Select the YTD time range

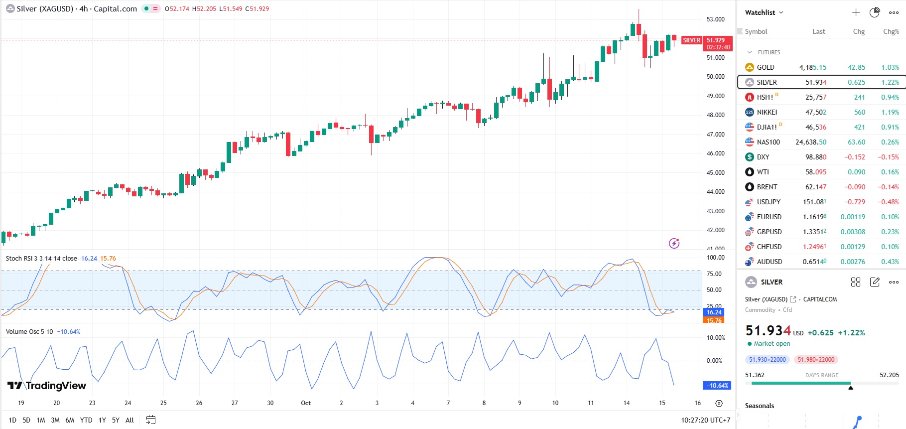pyautogui.click(x=86, y=420)
